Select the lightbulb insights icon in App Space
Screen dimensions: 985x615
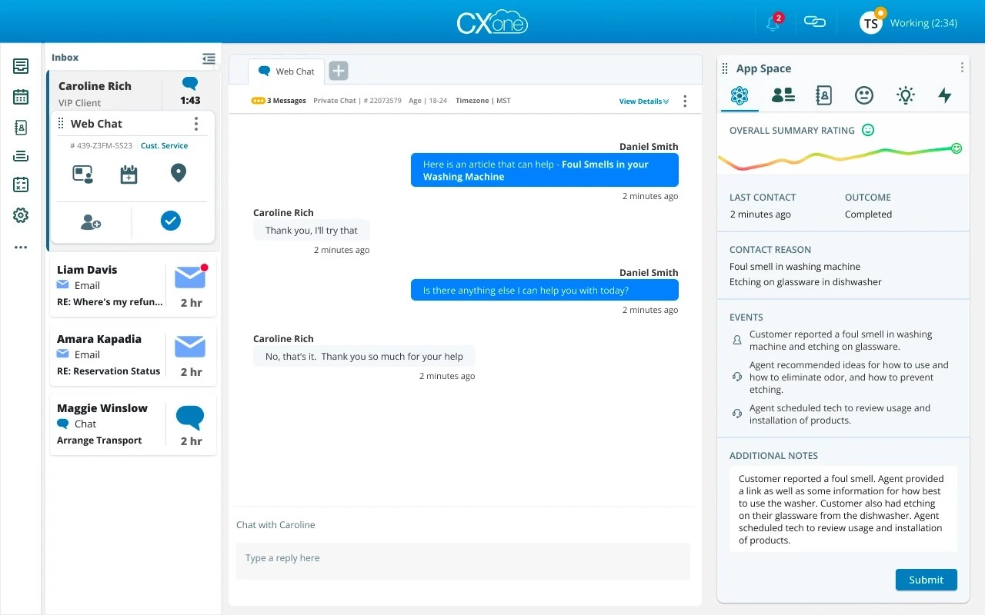click(x=905, y=95)
